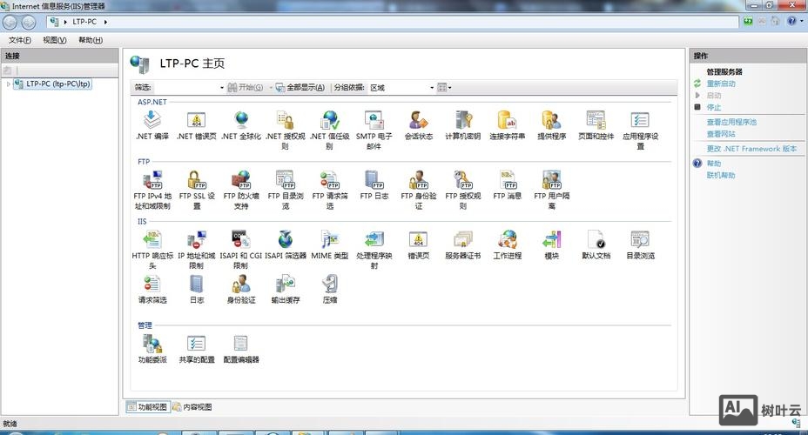Open the .NET 错误页 feature

[x=196, y=125]
